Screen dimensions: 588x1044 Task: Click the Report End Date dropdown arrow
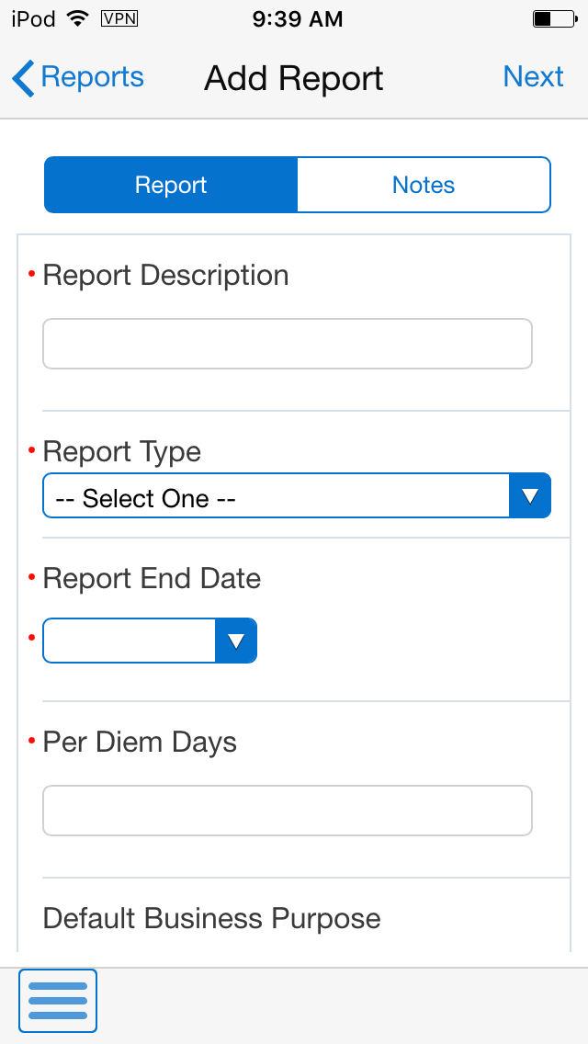click(x=236, y=641)
